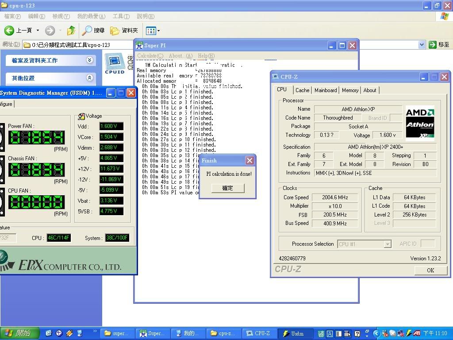The image size is (453, 340).
Task: Click the Power FAN RPM display
Action: point(36,138)
